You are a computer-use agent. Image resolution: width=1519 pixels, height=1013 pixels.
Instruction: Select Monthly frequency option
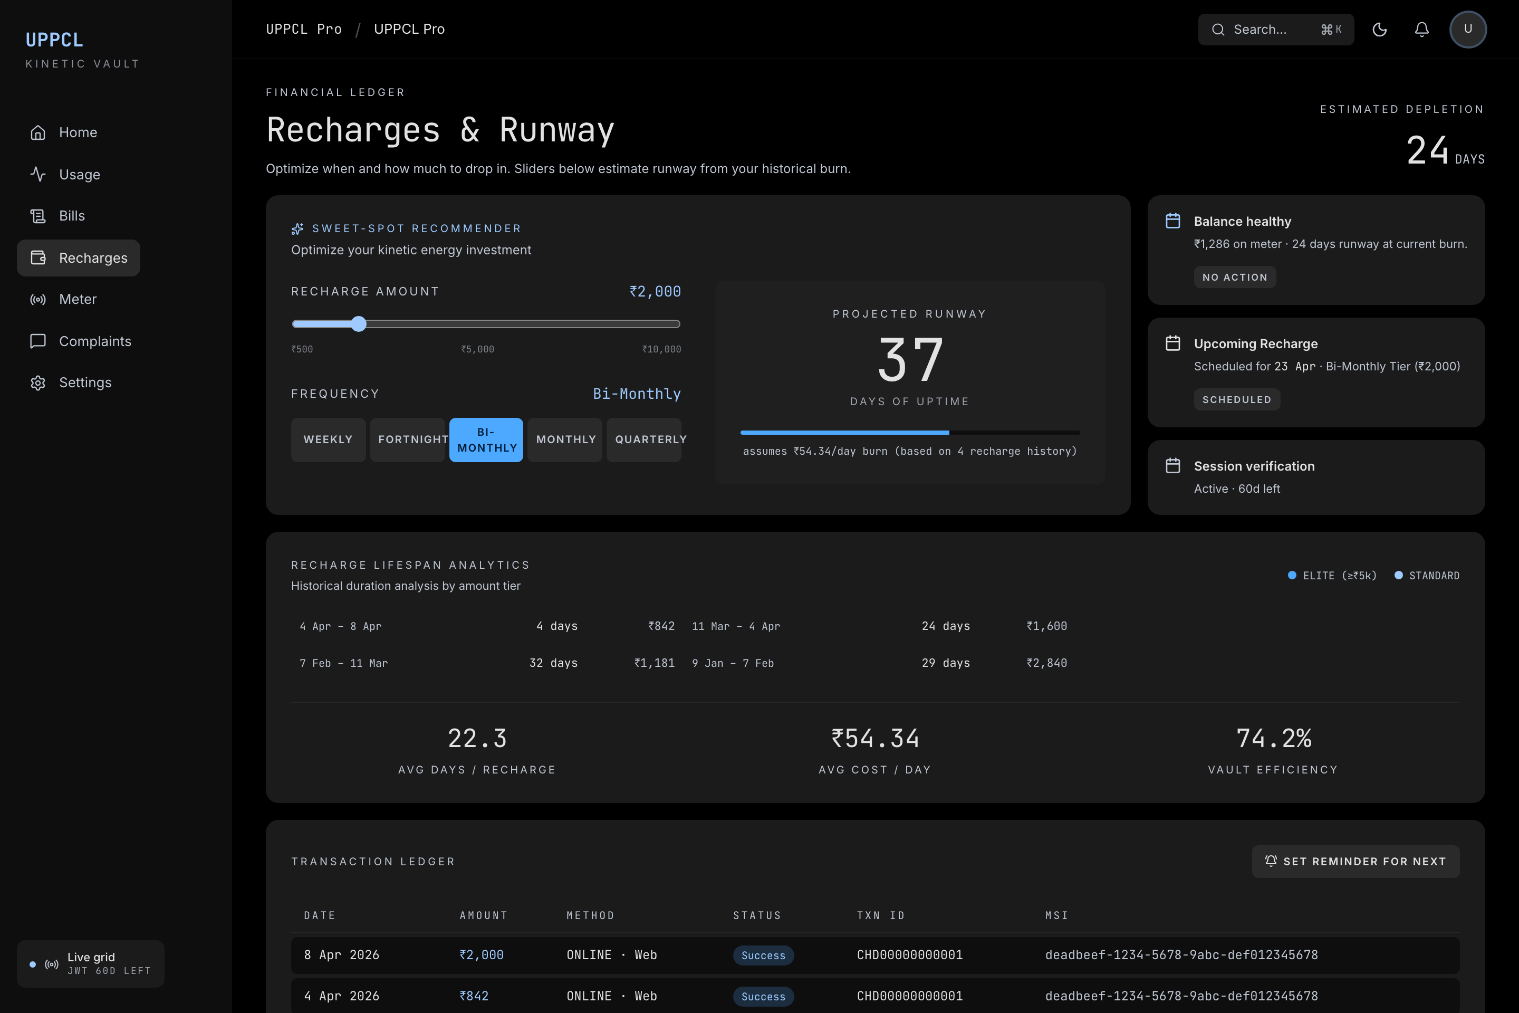pyautogui.click(x=565, y=439)
